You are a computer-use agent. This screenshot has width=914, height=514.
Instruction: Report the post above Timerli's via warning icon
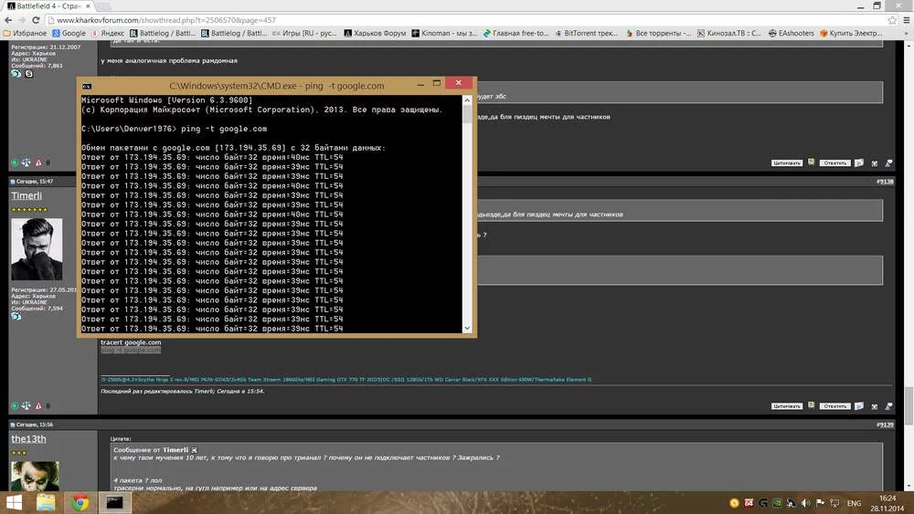38,163
